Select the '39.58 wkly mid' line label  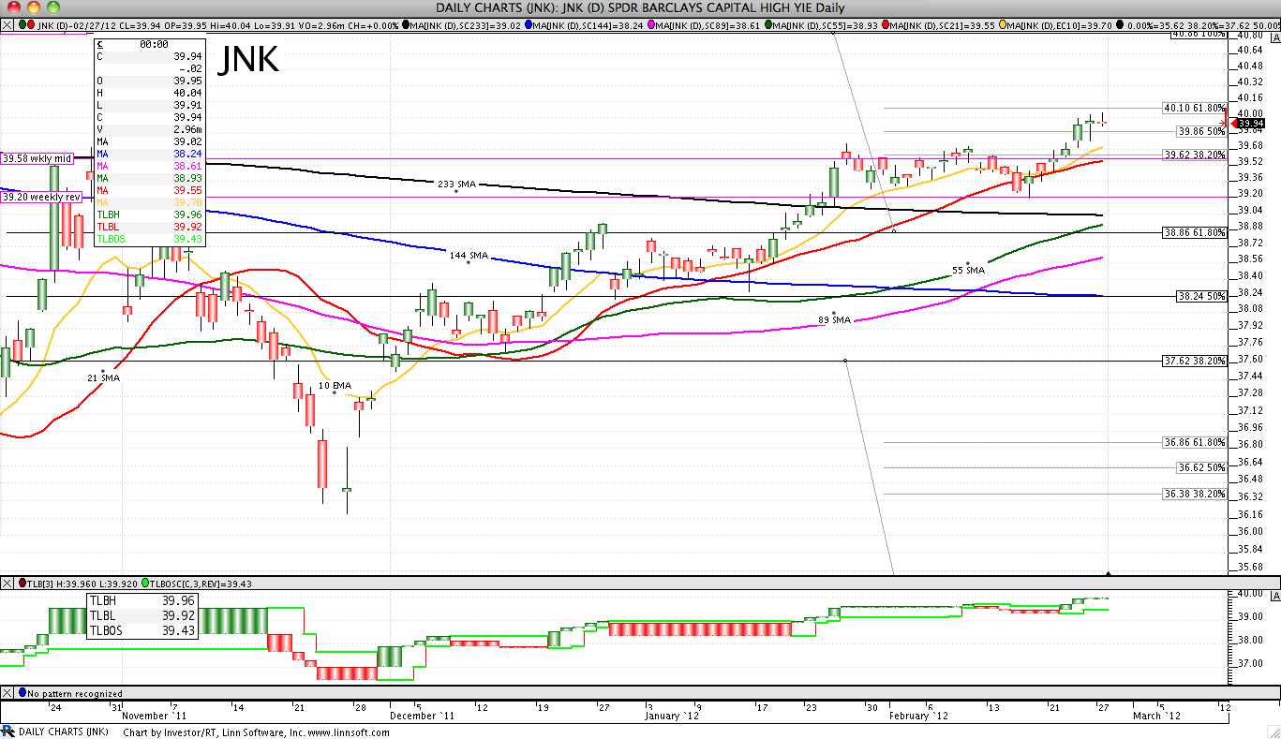tap(37, 158)
